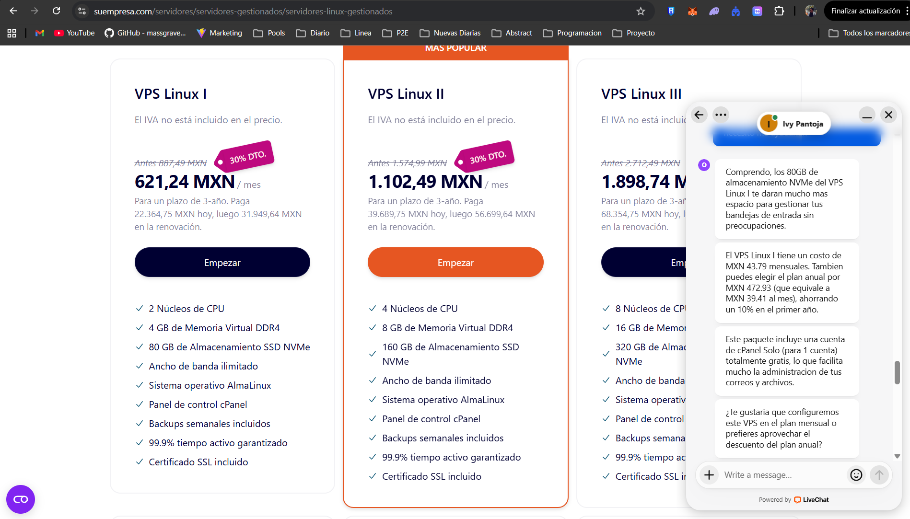Focus the Write a message field
The width and height of the screenshot is (910, 519).
(x=782, y=474)
